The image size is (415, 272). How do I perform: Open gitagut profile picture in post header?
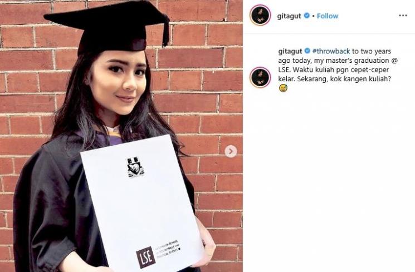tap(260, 16)
